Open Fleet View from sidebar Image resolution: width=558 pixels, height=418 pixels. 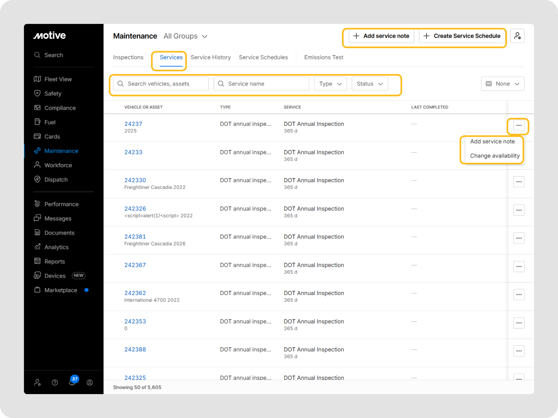tap(58, 79)
